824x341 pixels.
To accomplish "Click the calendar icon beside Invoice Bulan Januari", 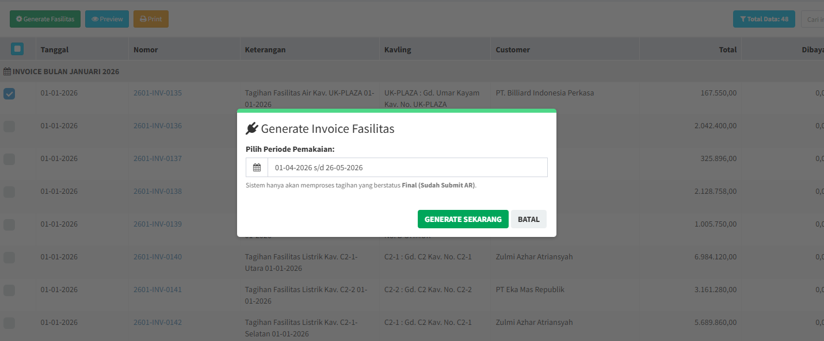I will coord(7,72).
